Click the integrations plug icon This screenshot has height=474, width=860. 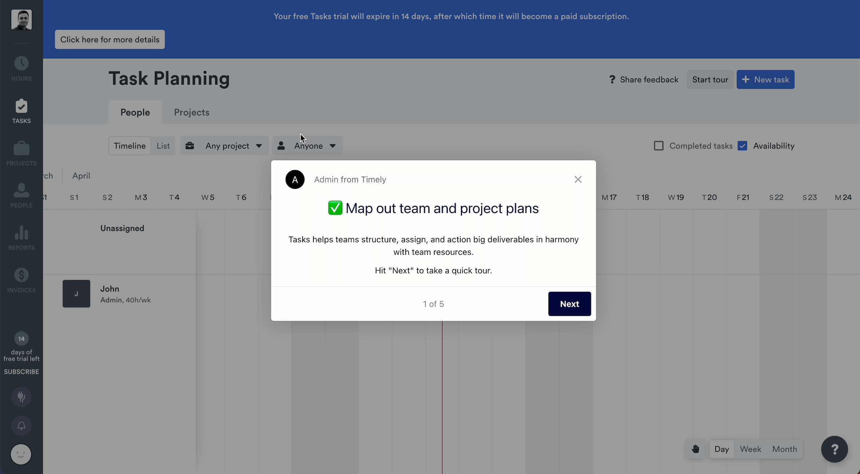[x=21, y=397]
